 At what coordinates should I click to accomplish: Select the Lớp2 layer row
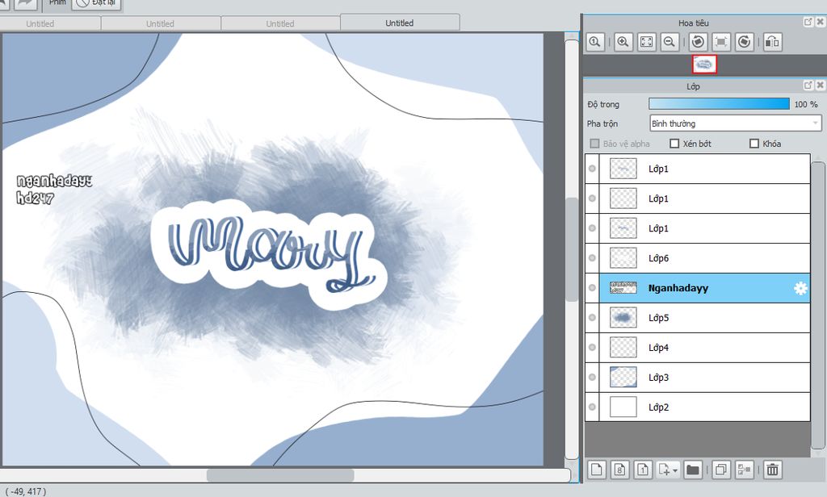click(x=704, y=407)
